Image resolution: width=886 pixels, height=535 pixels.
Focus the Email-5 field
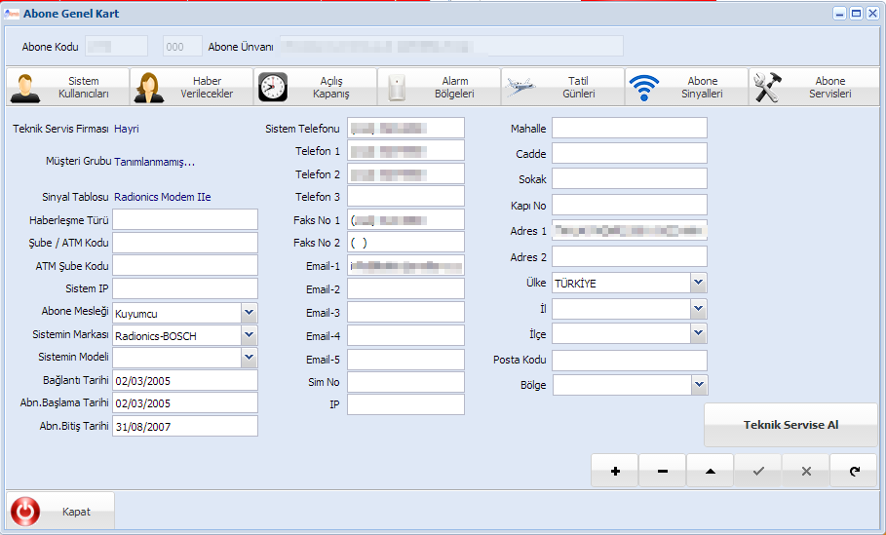click(x=405, y=360)
